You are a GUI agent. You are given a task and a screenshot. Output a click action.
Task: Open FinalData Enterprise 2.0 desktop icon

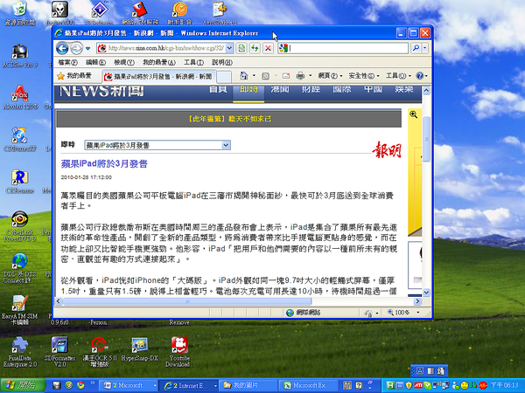(20, 352)
